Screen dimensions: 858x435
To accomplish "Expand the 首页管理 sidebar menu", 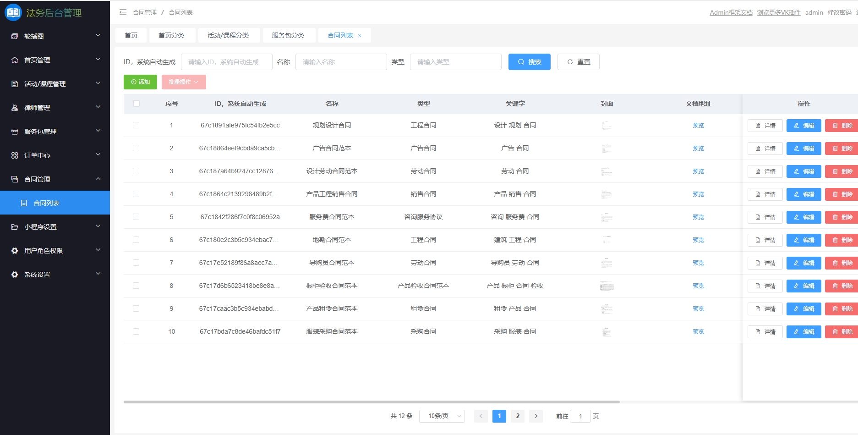I will (x=98, y=59).
